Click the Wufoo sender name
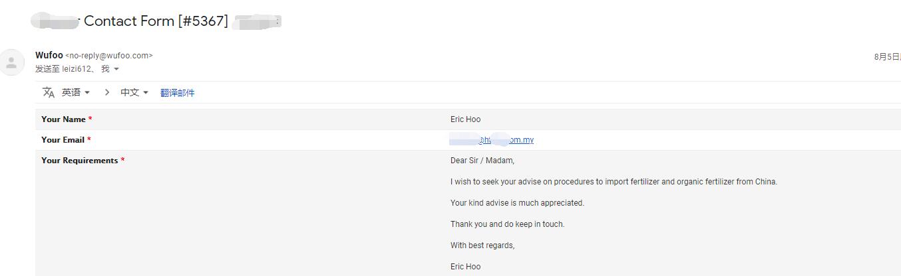Screen dimensions: 901x276 [x=49, y=55]
